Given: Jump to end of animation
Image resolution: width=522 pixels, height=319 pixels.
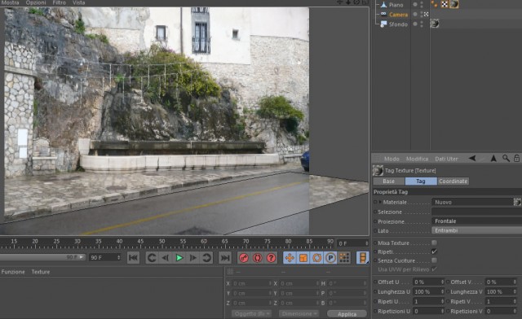Looking at the screenshot, I should pos(225,258).
